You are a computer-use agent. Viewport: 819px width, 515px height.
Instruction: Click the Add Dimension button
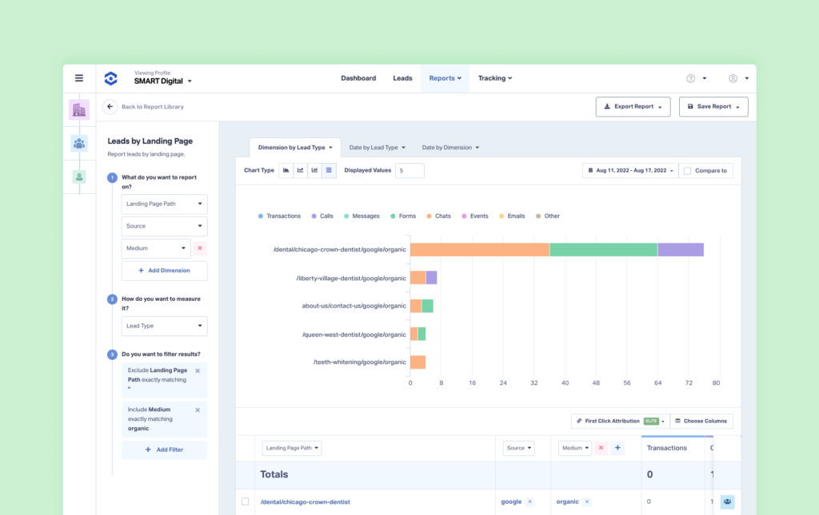[164, 271]
